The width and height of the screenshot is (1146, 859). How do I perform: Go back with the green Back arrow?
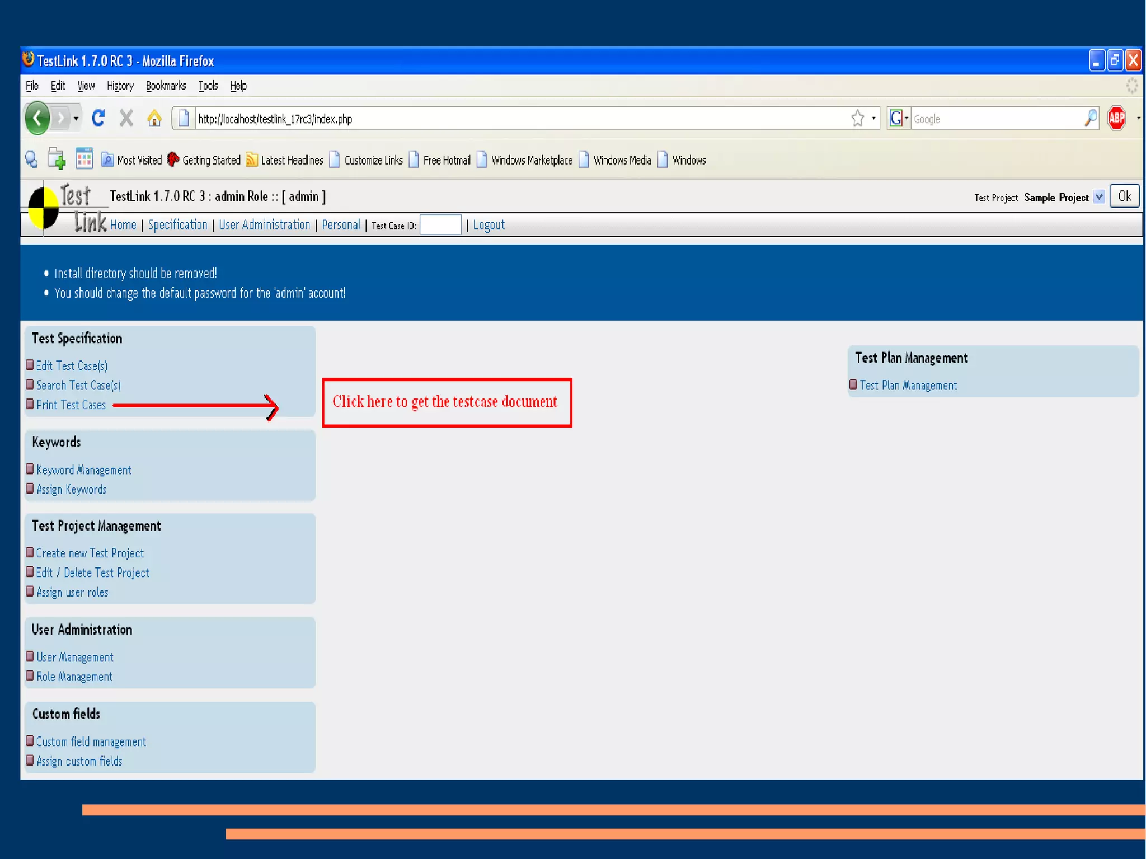click(37, 118)
